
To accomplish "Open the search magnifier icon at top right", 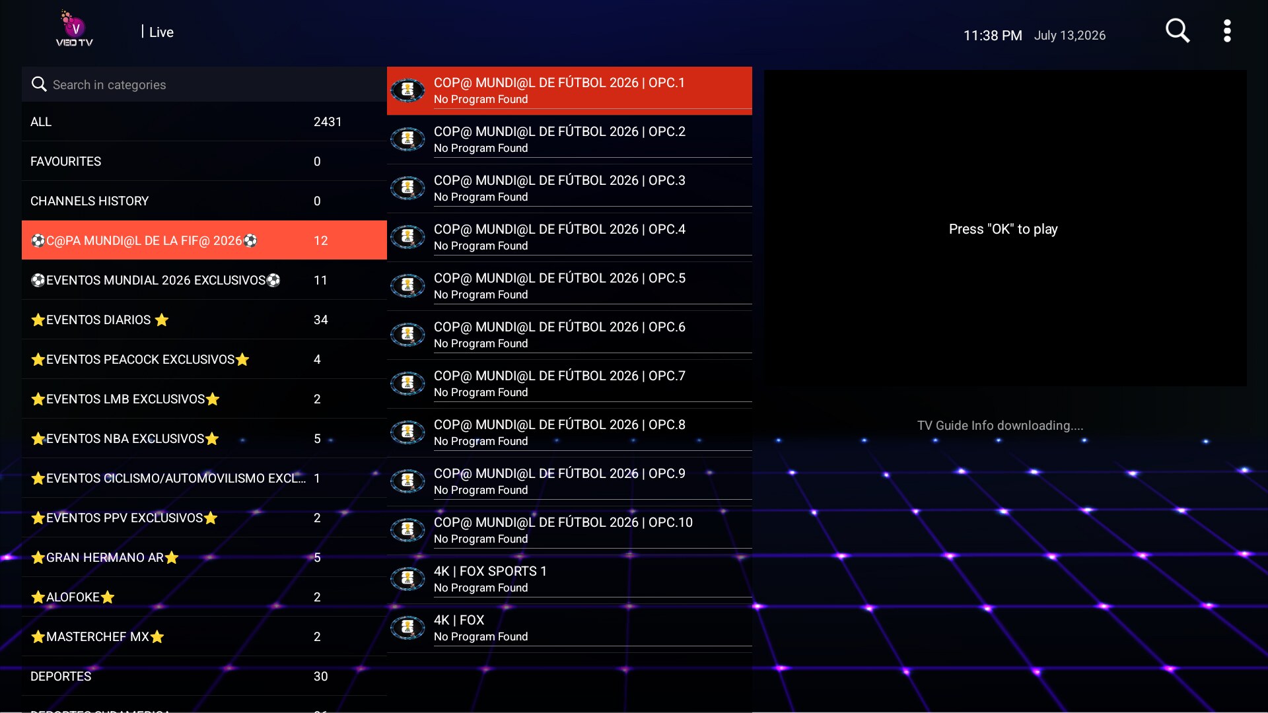I will 1178,30.
